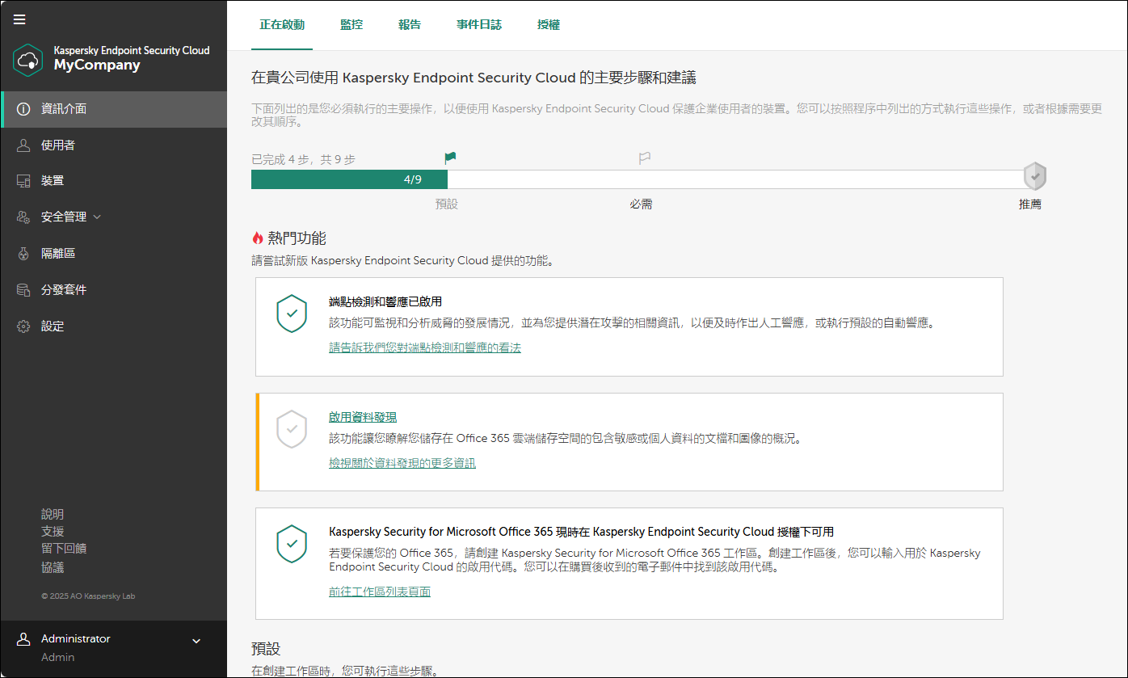The image size is (1128, 678).
Task: Click the grey shield icon beside 啟用資料發現
Action: [292, 428]
